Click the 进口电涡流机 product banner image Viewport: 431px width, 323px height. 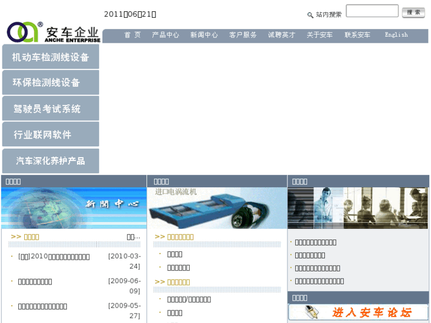(217, 208)
